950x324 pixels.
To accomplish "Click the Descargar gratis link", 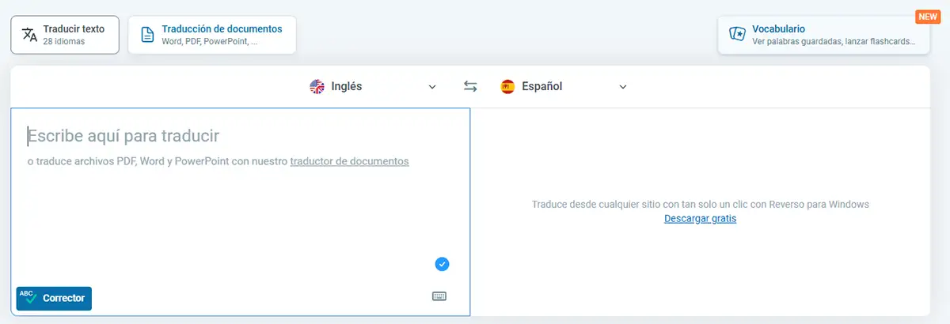I will click(700, 218).
